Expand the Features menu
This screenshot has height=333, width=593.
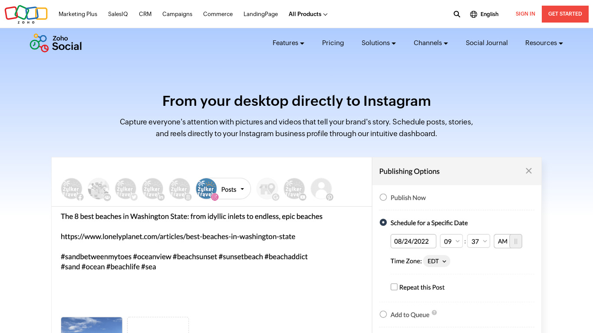click(288, 43)
